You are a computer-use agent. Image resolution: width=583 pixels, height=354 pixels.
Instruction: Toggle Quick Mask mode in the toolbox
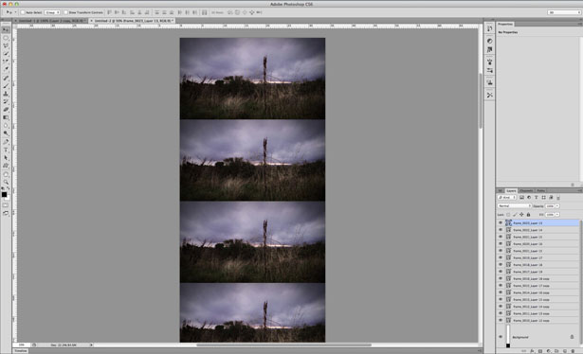click(x=5, y=205)
